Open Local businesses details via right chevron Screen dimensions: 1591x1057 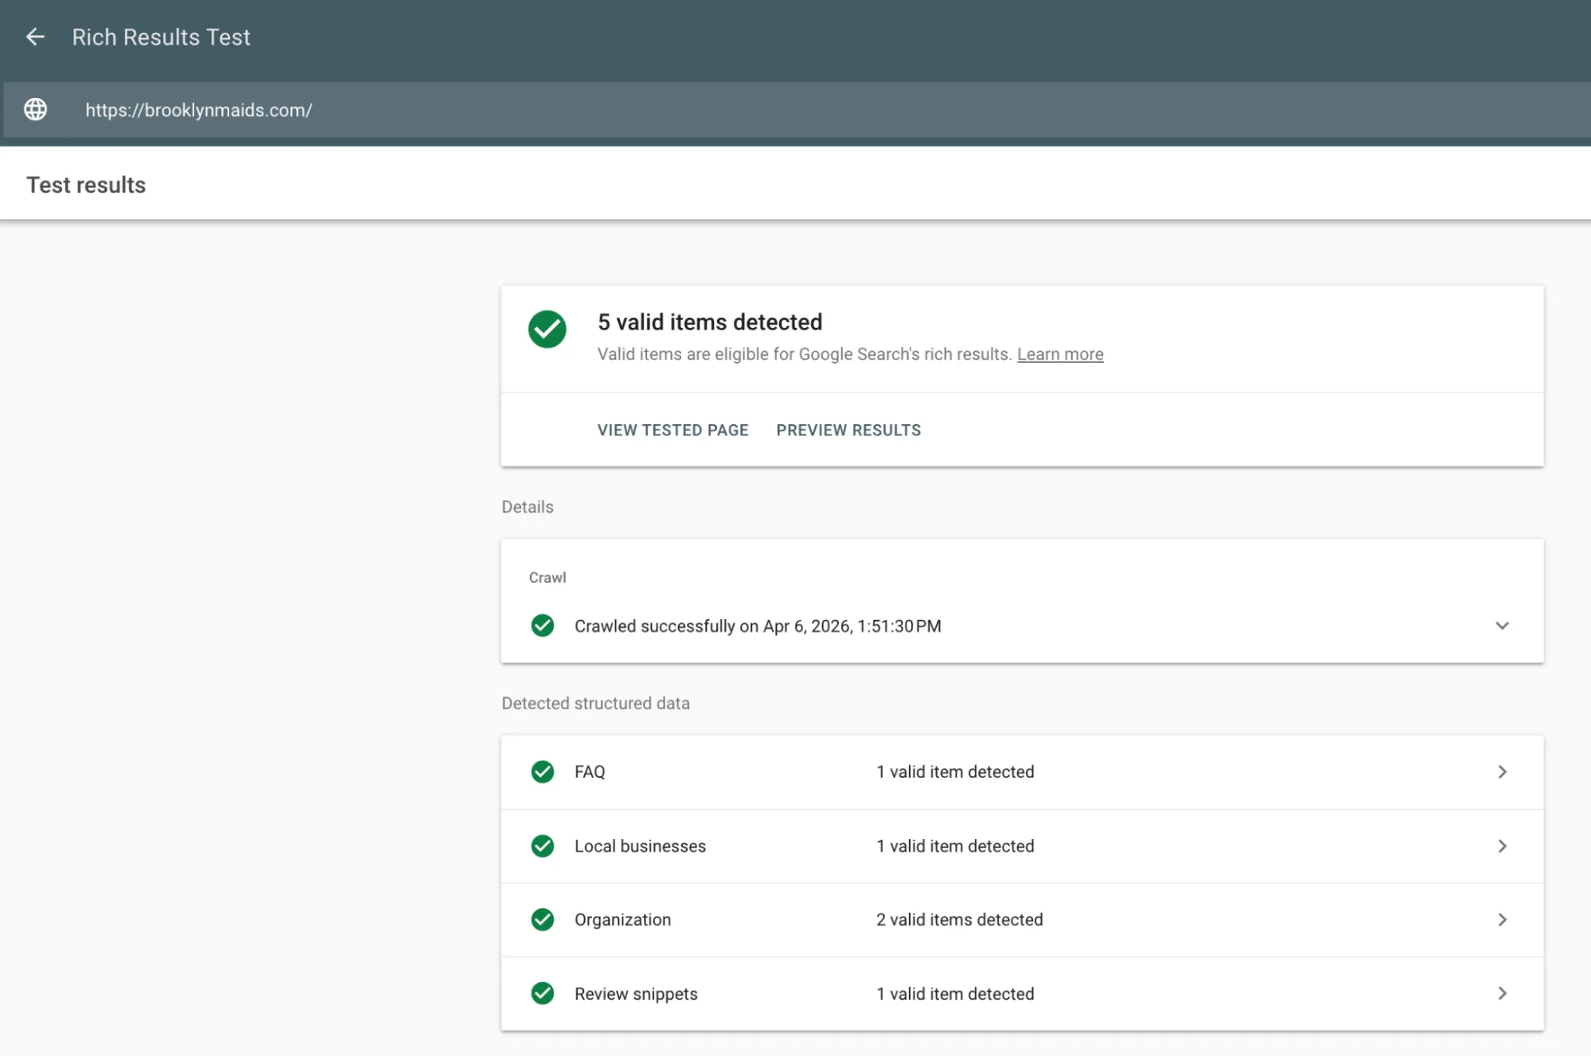pos(1501,846)
